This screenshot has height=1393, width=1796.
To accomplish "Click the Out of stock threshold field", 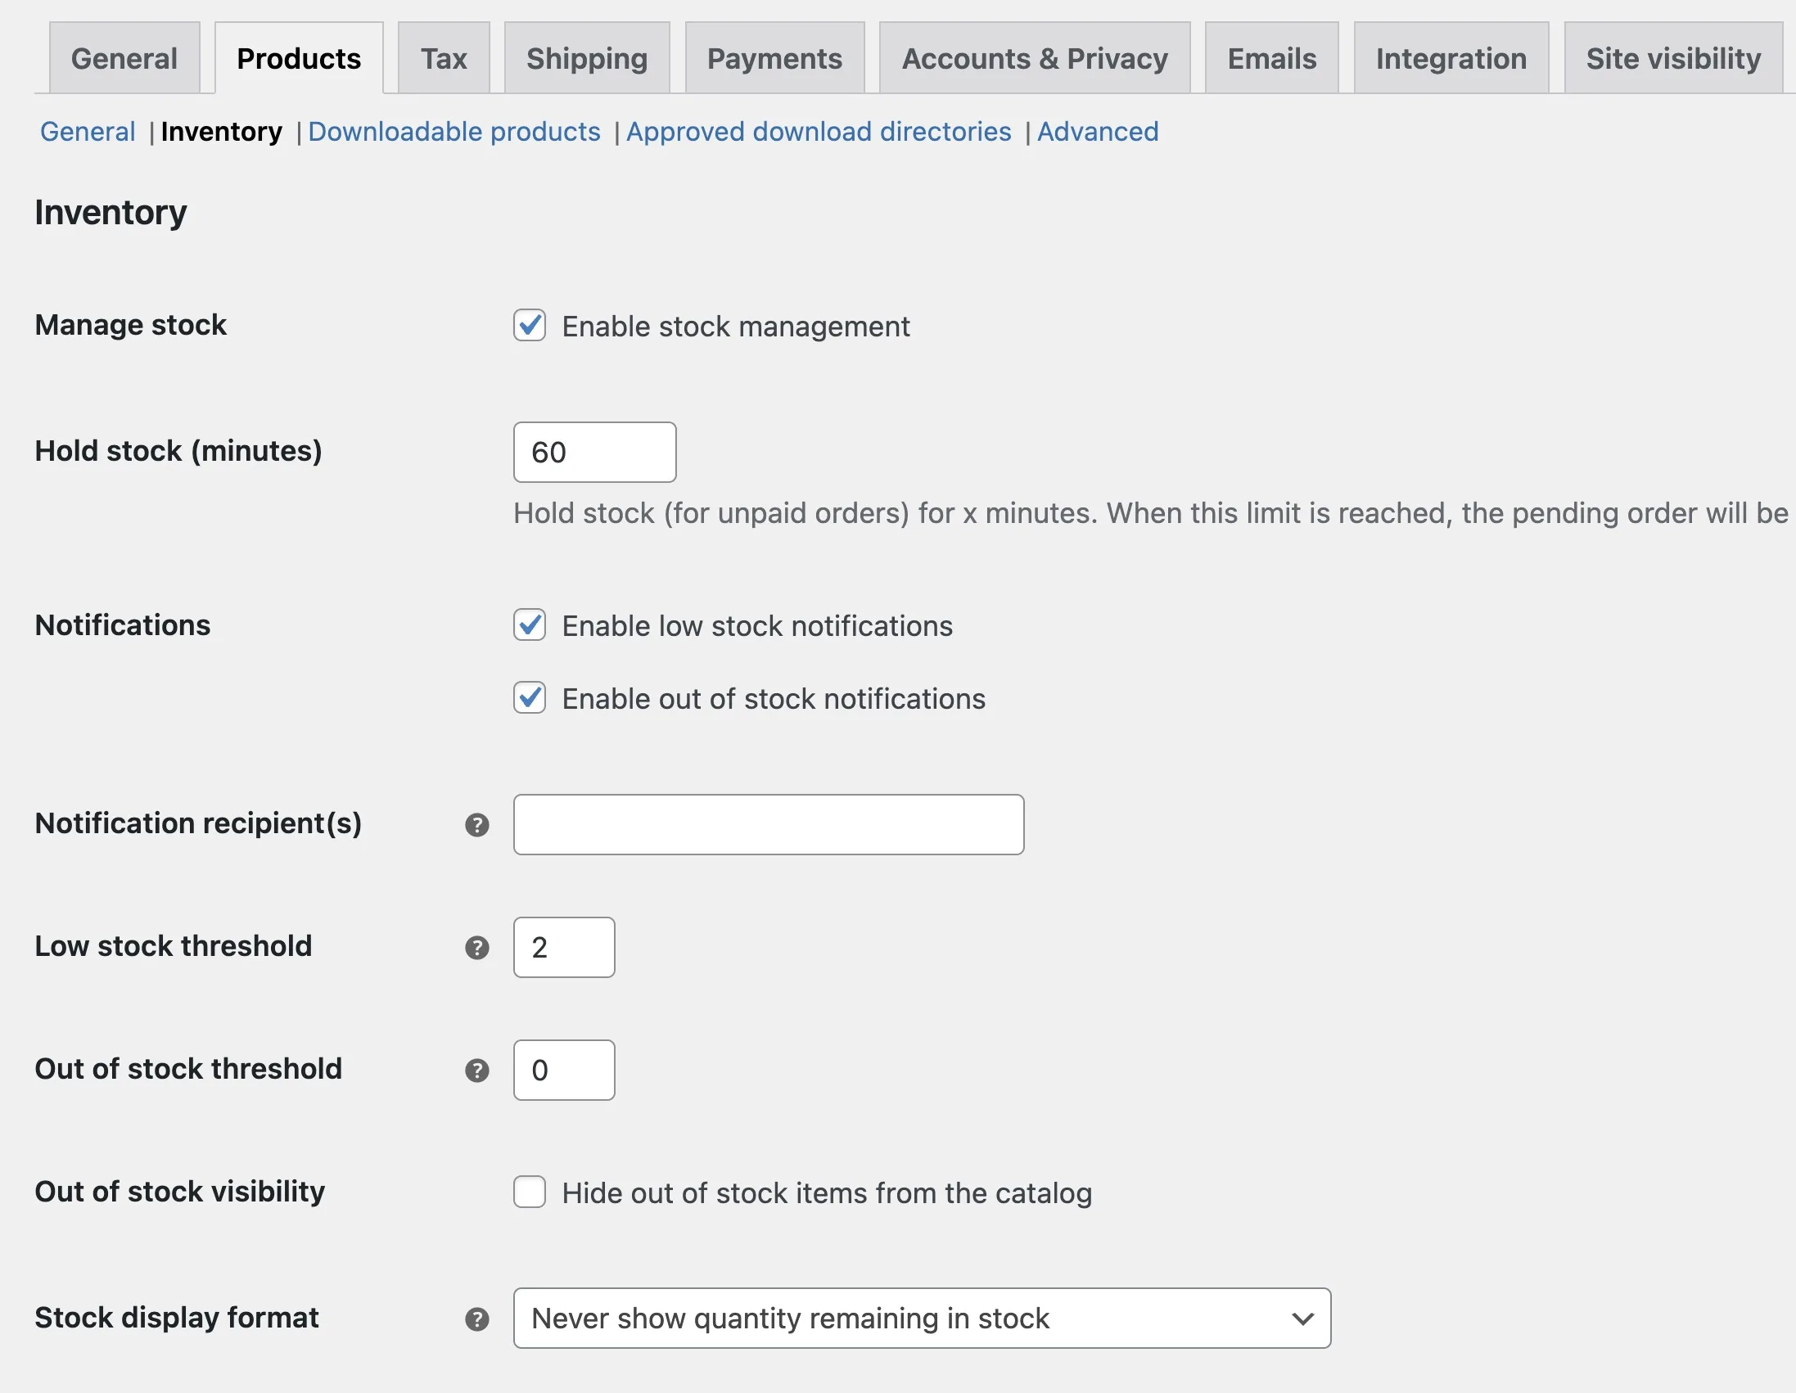I will point(564,1070).
